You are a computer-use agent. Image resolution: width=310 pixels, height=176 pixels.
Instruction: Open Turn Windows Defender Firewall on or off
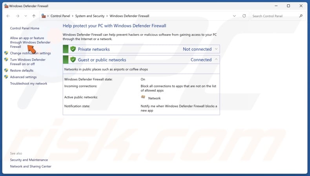point(28,62)
